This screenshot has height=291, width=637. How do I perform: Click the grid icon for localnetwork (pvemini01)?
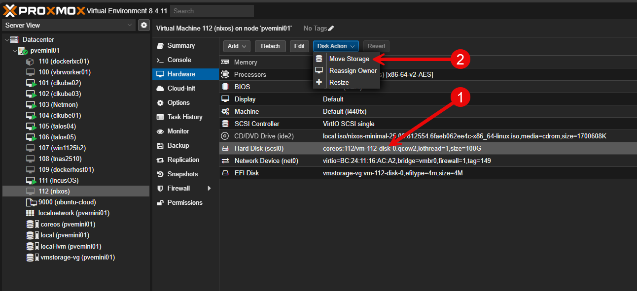click(30, 213)
